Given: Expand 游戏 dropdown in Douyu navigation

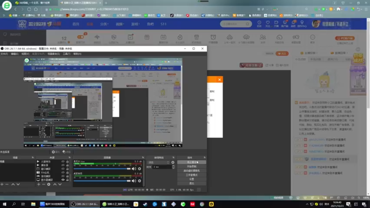Looking at the screenshot, I should click(135, 24).
